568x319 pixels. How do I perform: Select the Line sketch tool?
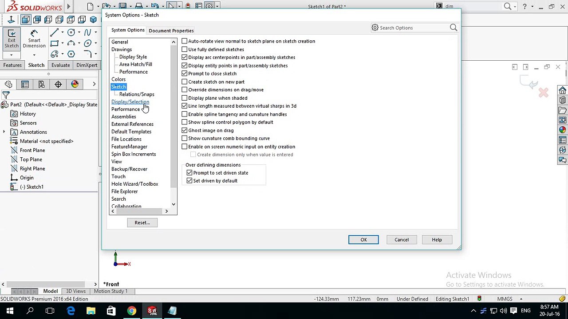[x=55, y=32]
